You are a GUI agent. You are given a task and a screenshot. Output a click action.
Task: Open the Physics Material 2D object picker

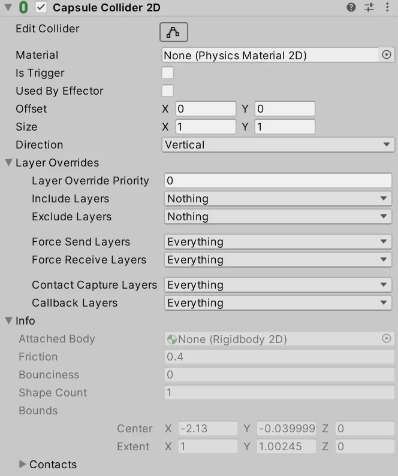(387, 55)
